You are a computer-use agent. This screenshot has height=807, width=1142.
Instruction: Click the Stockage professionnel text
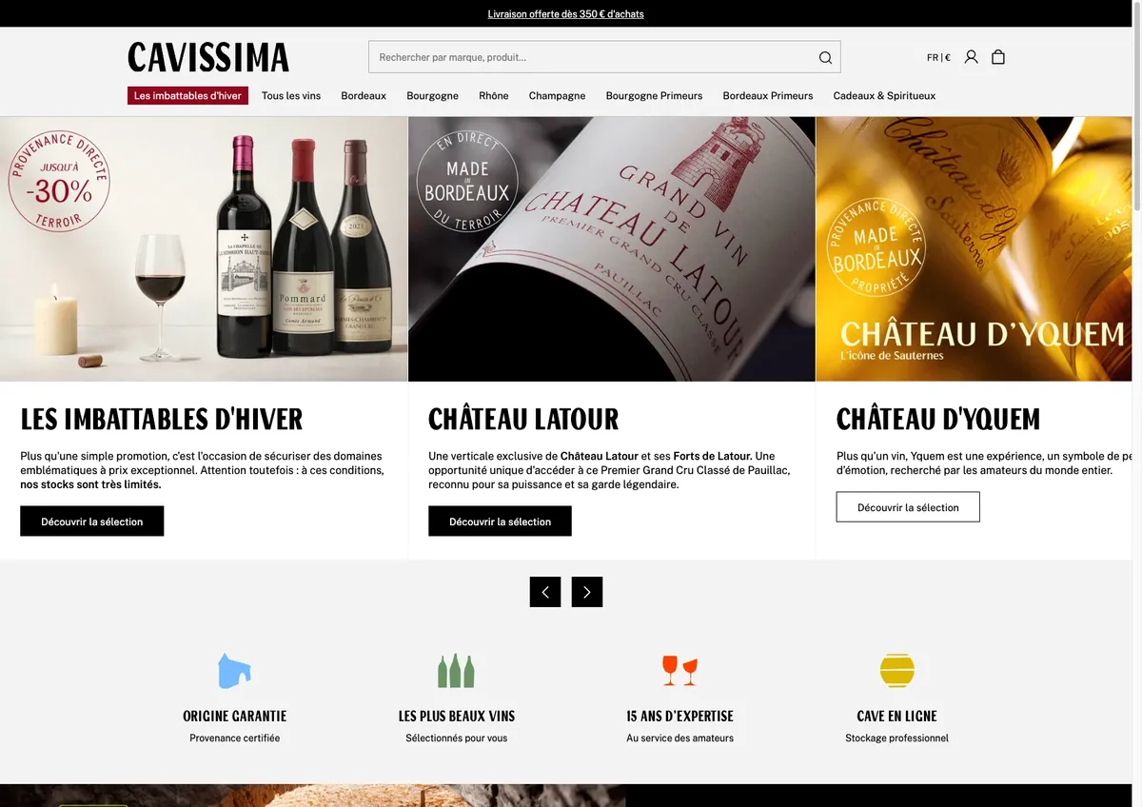(x=896, y=738)
